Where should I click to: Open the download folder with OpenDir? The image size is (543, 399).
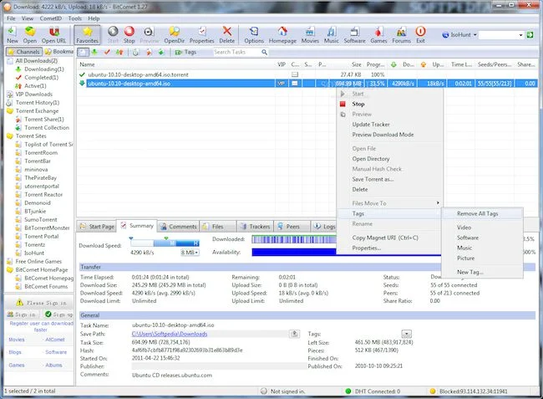pos(175,35)
